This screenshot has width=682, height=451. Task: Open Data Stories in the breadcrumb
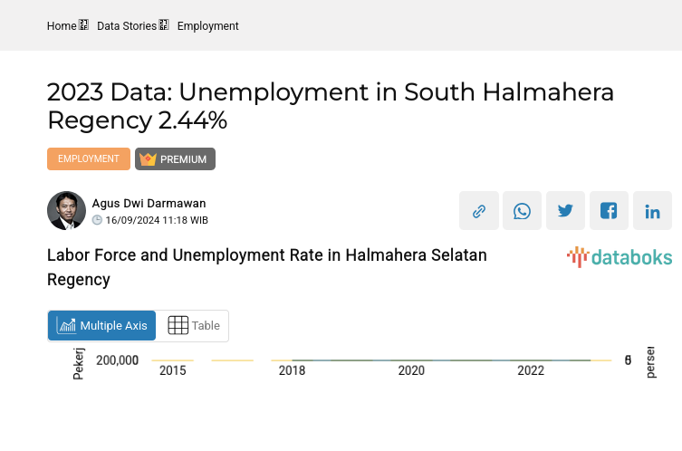pos(127,26)
